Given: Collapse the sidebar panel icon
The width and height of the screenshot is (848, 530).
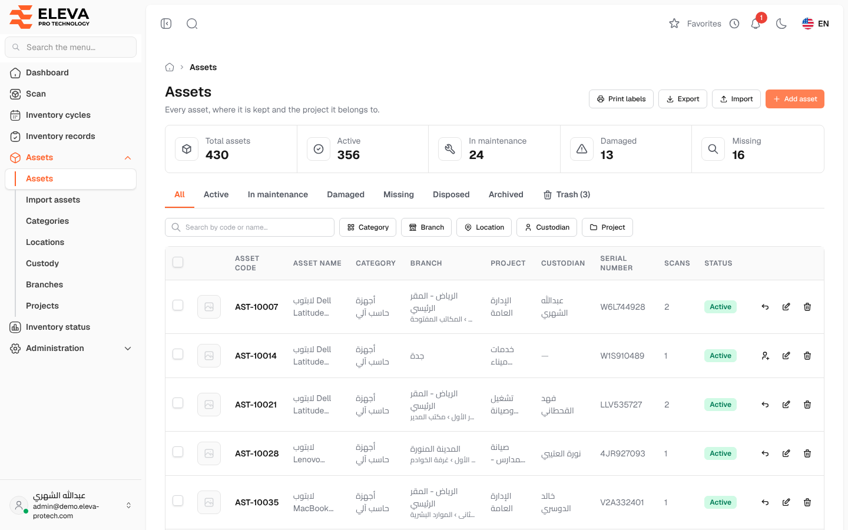Looking at the screenshot, I should pyautogui.click(x=166, y=24).
